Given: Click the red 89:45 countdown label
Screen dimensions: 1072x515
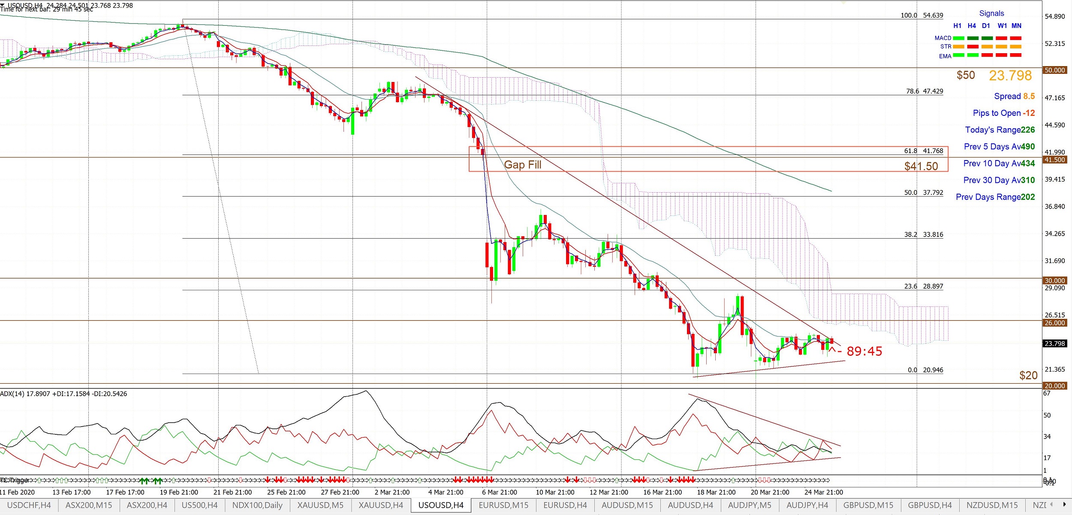Looking at the screenshot, I should pos(864,351).
